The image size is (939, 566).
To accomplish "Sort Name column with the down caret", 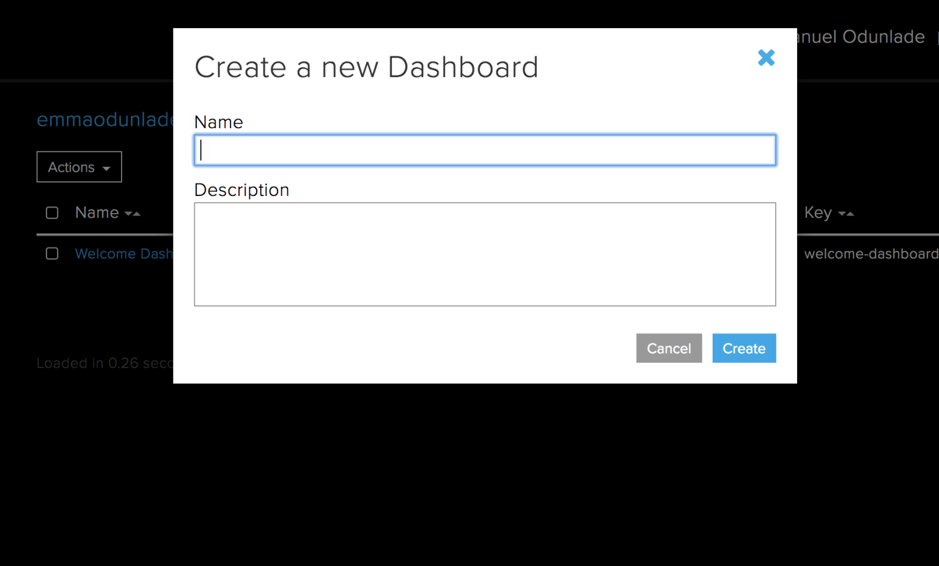I will pos(129,214).
